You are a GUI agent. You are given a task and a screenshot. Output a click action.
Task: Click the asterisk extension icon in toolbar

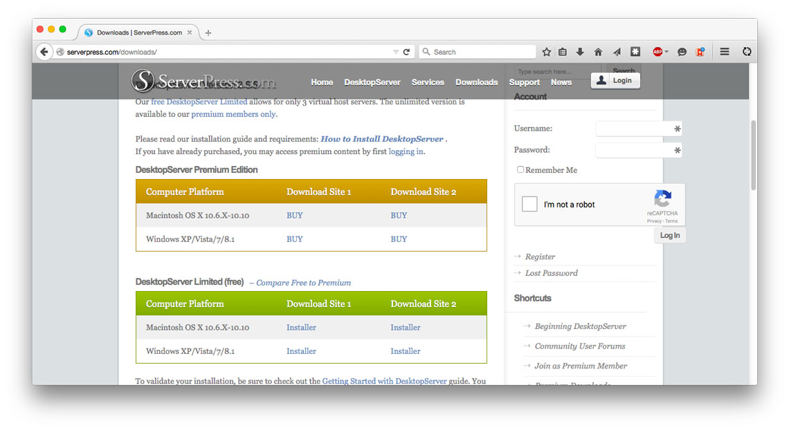click(635, 52)
